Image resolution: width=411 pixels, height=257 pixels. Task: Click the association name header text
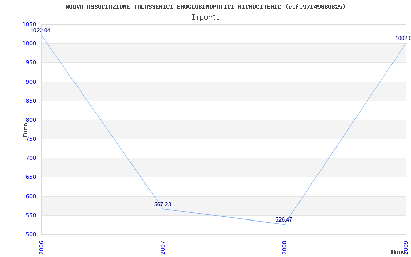[206, 7]
